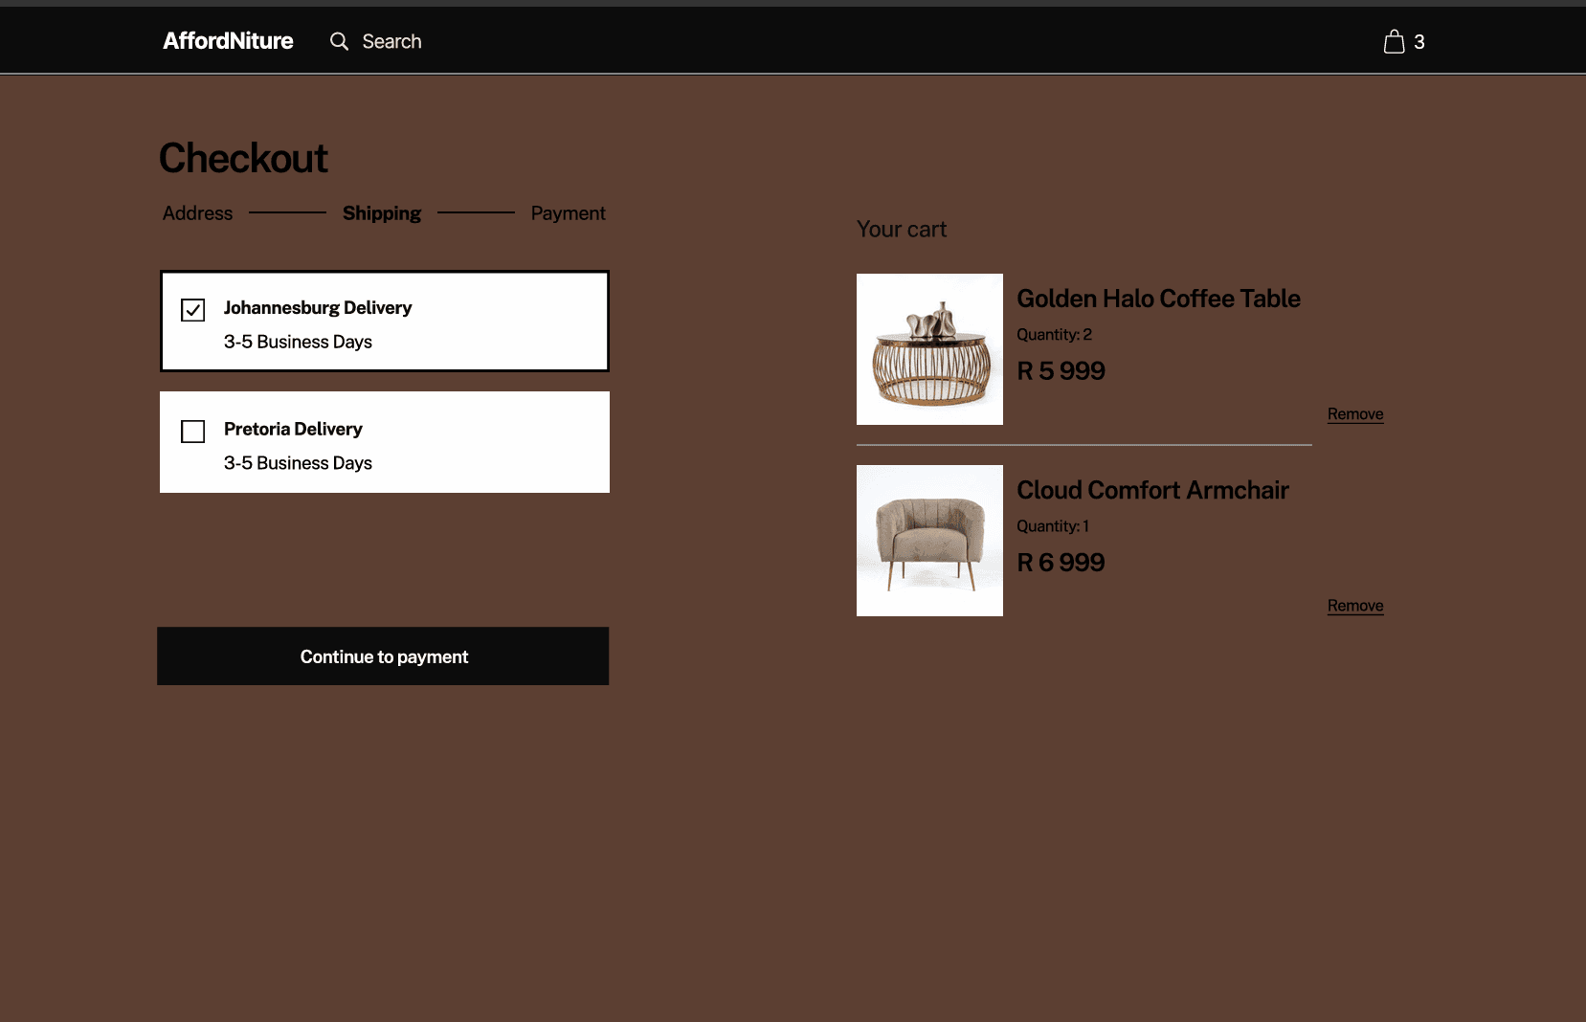This screenshot has width=1586, height=1022.
Task: Tick the Pretoria Delivery checkbox
Action: pos(192,432)
